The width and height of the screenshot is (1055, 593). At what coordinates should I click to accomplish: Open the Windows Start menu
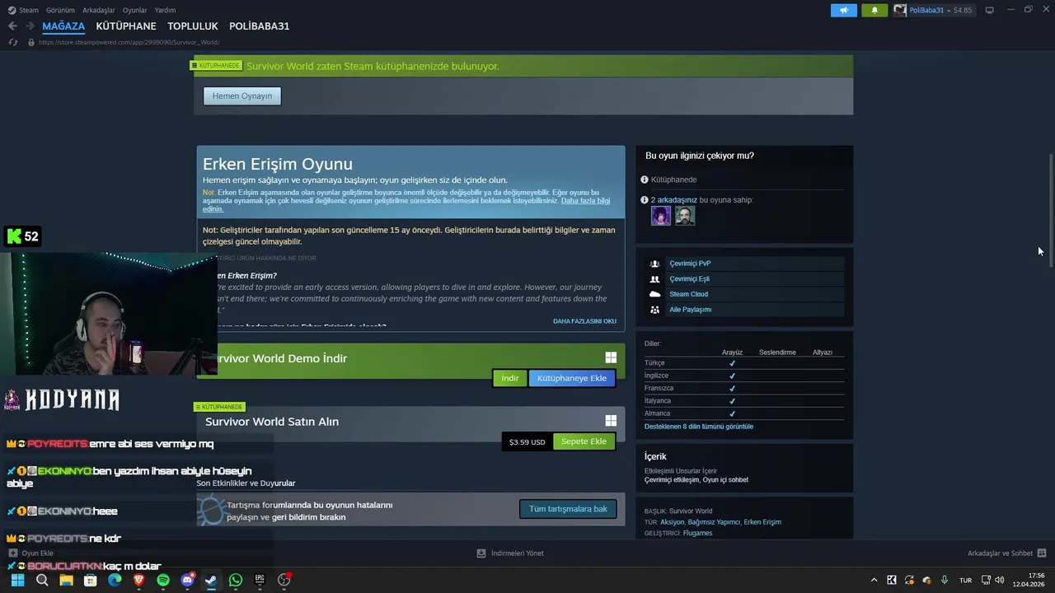point(17,580)
